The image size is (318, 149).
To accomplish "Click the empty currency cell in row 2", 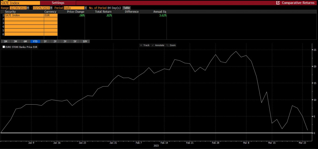I will 51,19.
